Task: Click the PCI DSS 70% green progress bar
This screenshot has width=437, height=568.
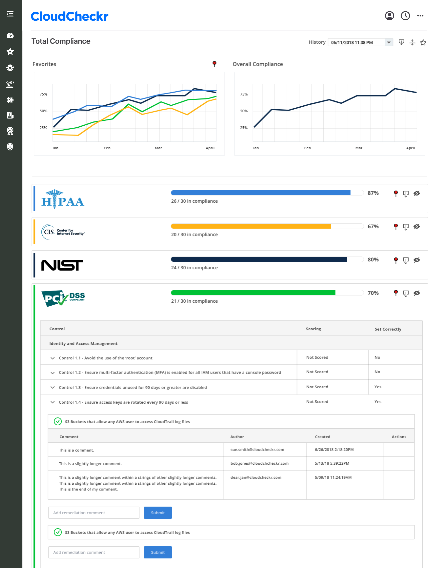Action: pos(267,293)
